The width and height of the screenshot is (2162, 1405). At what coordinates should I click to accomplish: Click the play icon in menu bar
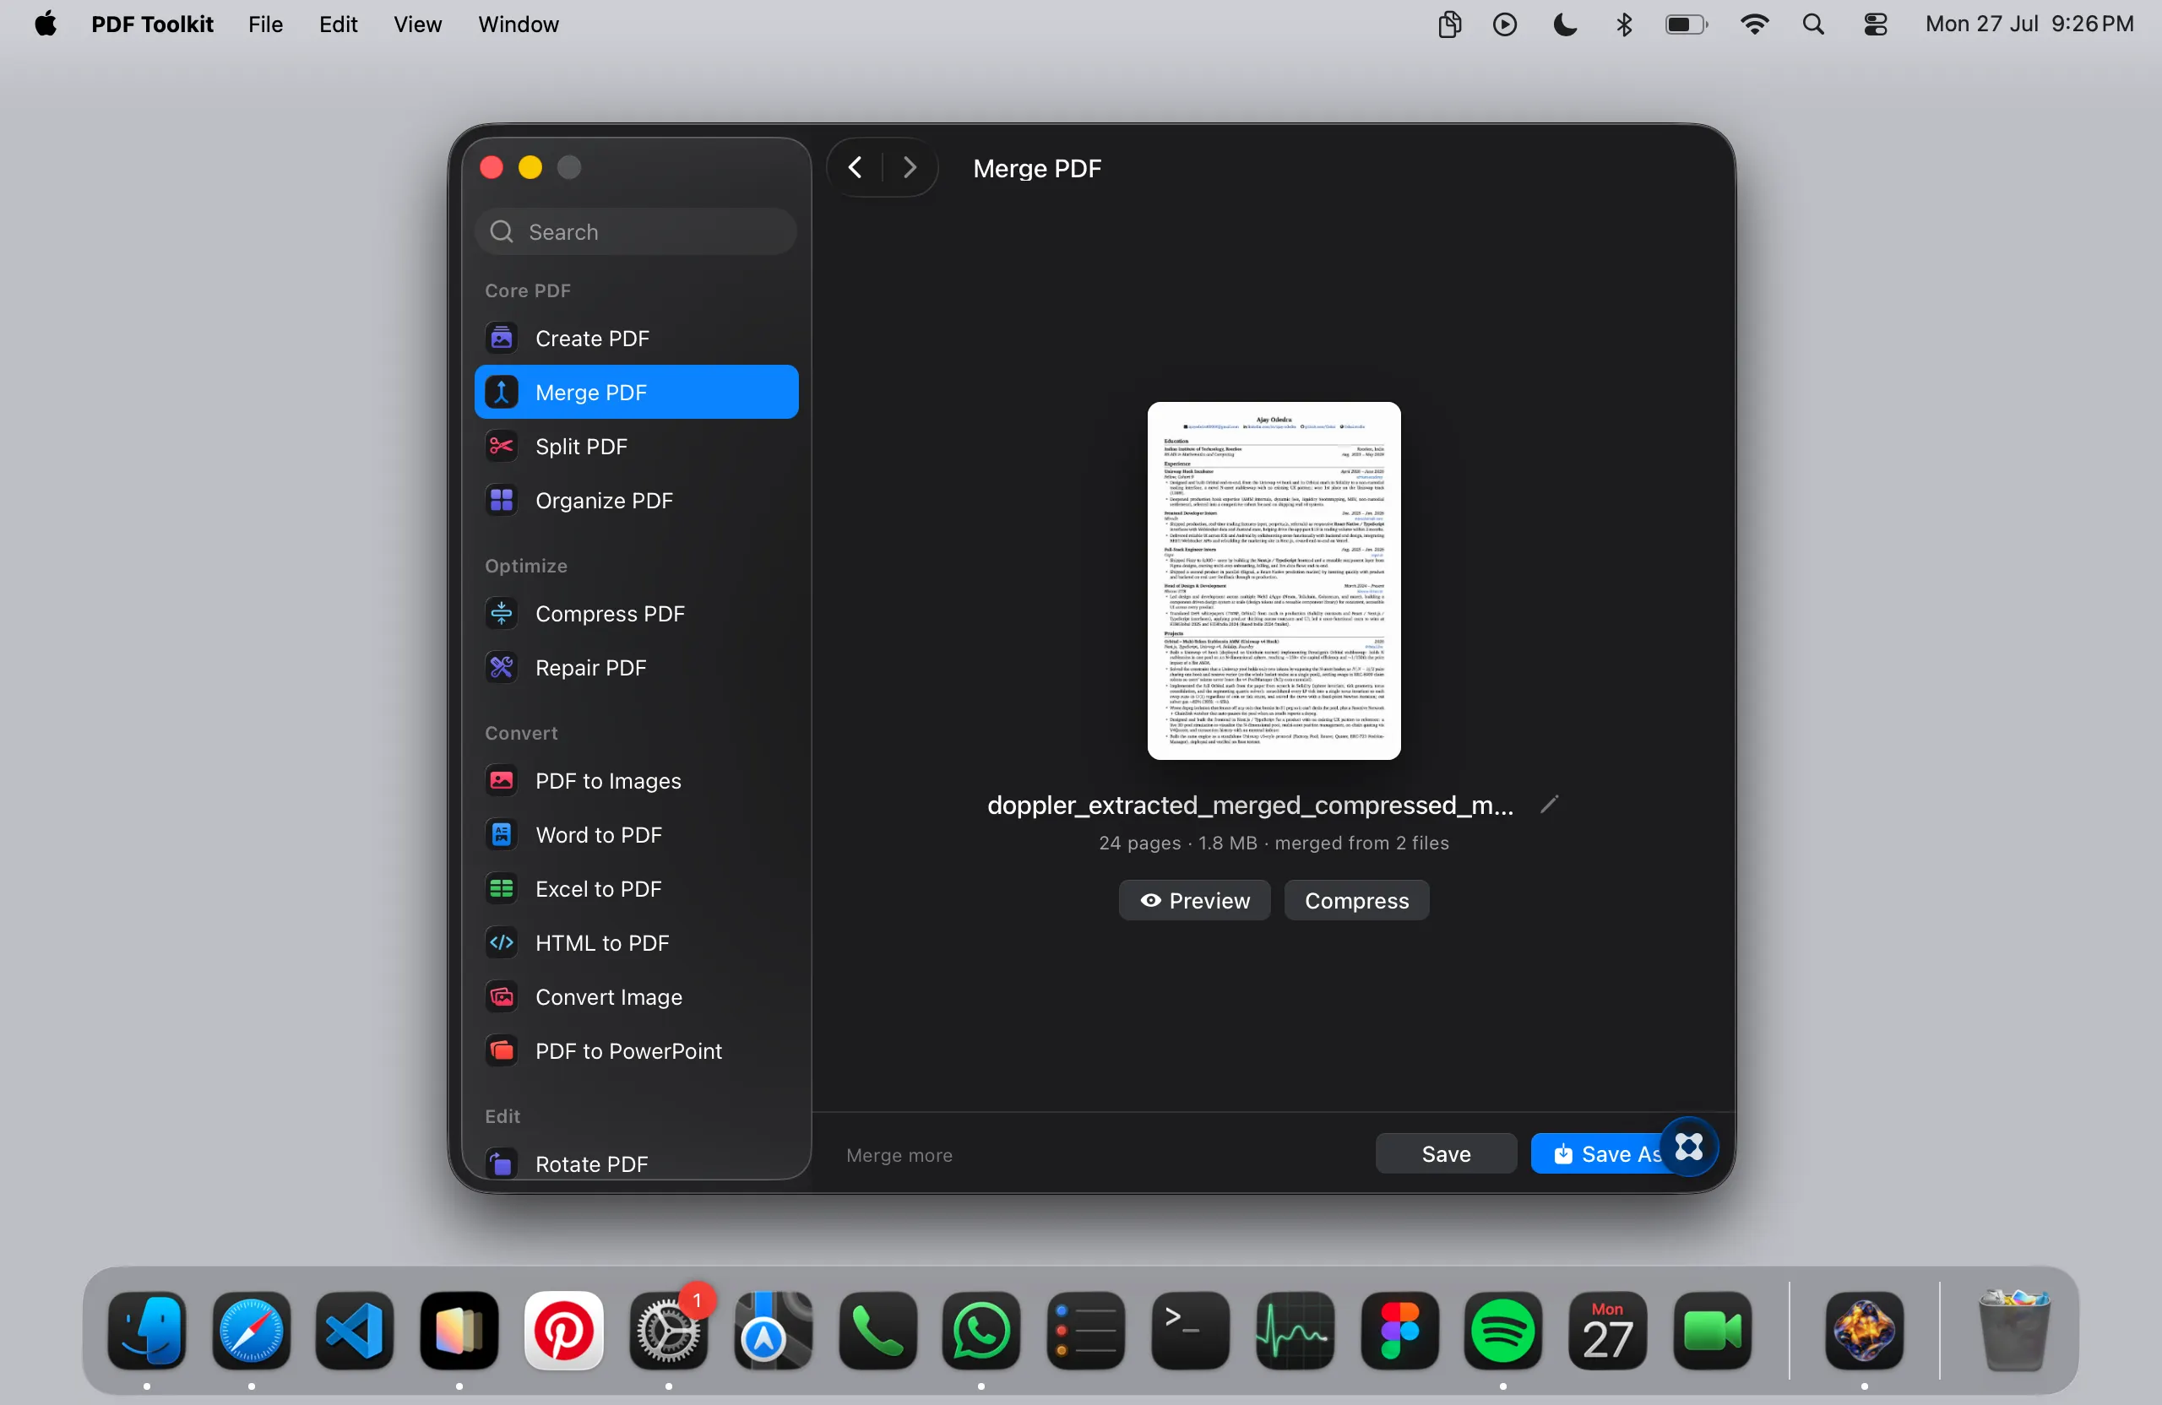point(1505,24)
